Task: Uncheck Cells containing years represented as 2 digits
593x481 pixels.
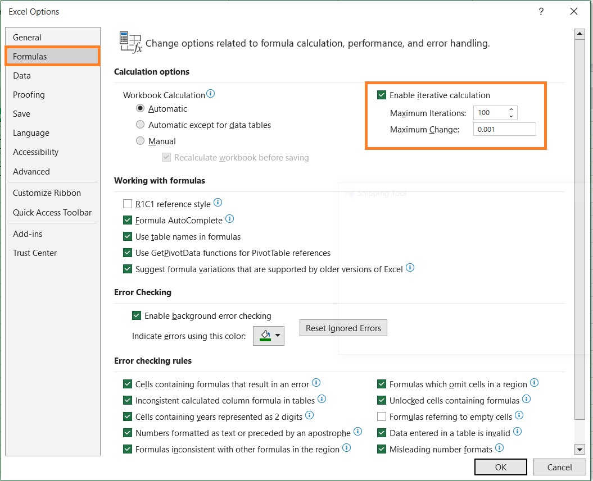Action: [x=128, y=417]
